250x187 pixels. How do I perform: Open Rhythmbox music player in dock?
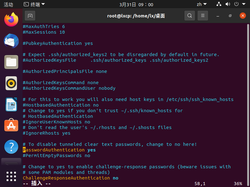[x=11, y=83]
